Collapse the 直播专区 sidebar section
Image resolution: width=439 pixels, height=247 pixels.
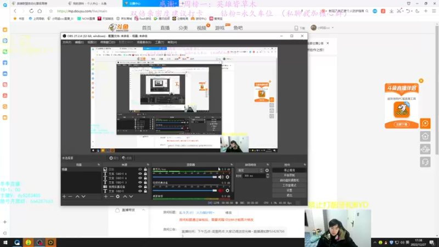click(x=143, y=210)
